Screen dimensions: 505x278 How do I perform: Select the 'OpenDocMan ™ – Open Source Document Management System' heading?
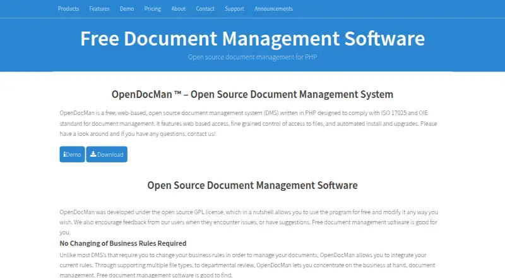click(252, 94)
